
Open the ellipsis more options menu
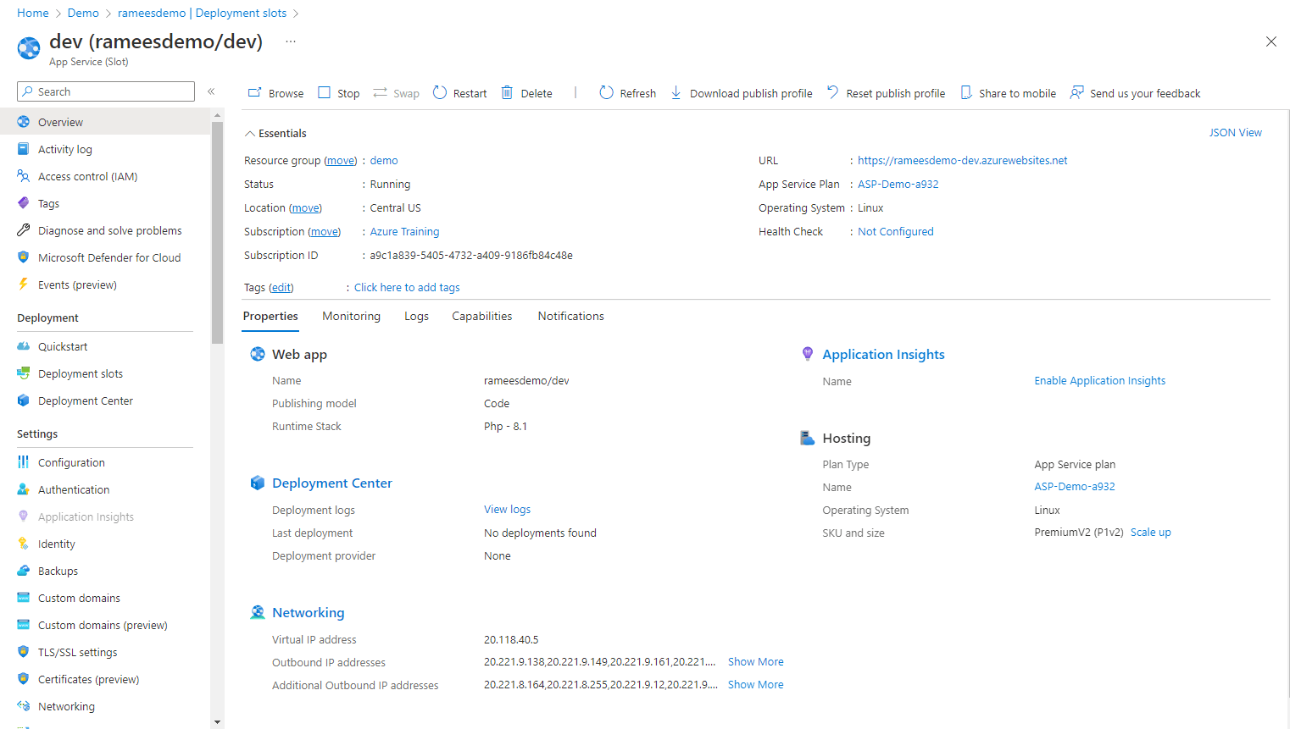pos(291,41)
